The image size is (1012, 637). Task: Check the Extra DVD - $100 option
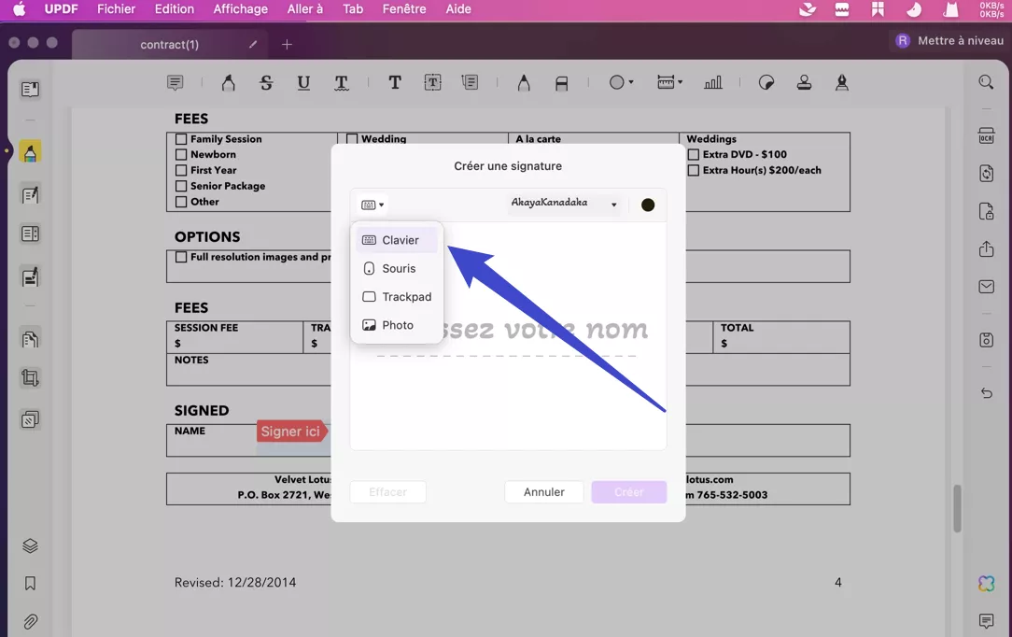point(693,154)
